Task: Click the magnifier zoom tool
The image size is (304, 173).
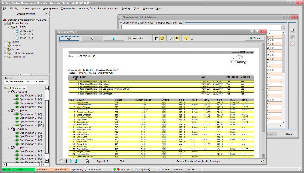Action: click(171, 39)
